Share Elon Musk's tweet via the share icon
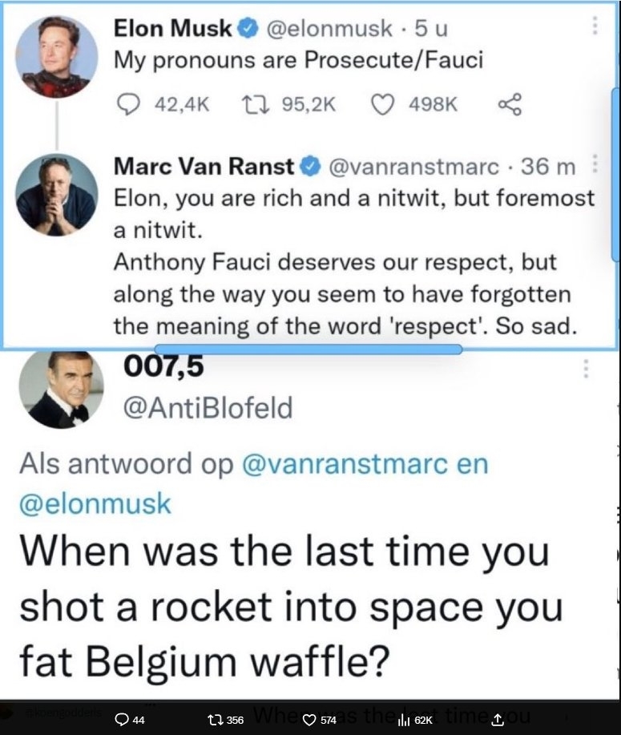Viewport: 621px width, 735px height. [510, 104]
